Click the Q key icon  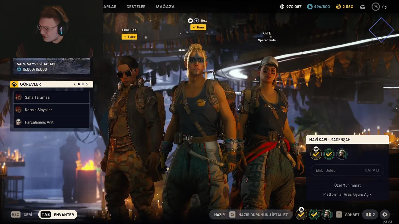(x=232, y=215)
